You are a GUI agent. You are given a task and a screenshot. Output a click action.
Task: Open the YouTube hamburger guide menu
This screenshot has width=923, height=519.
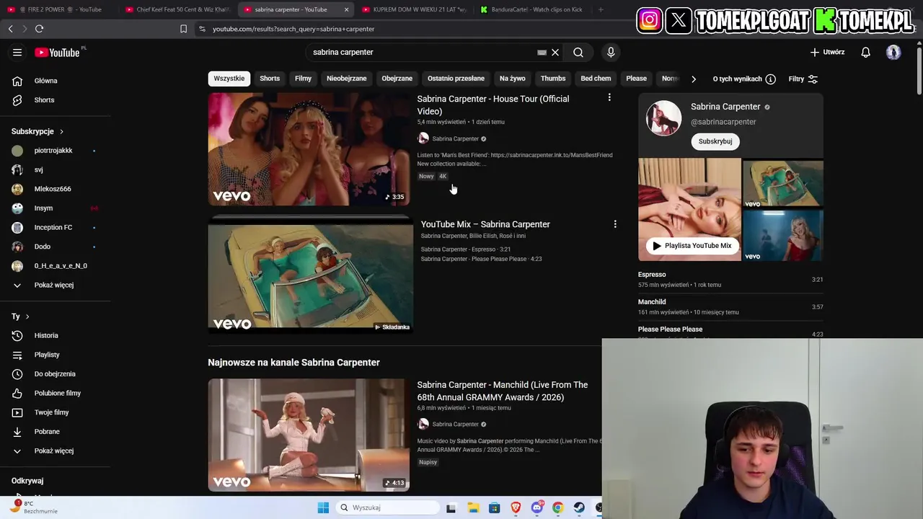pos(17,52)
